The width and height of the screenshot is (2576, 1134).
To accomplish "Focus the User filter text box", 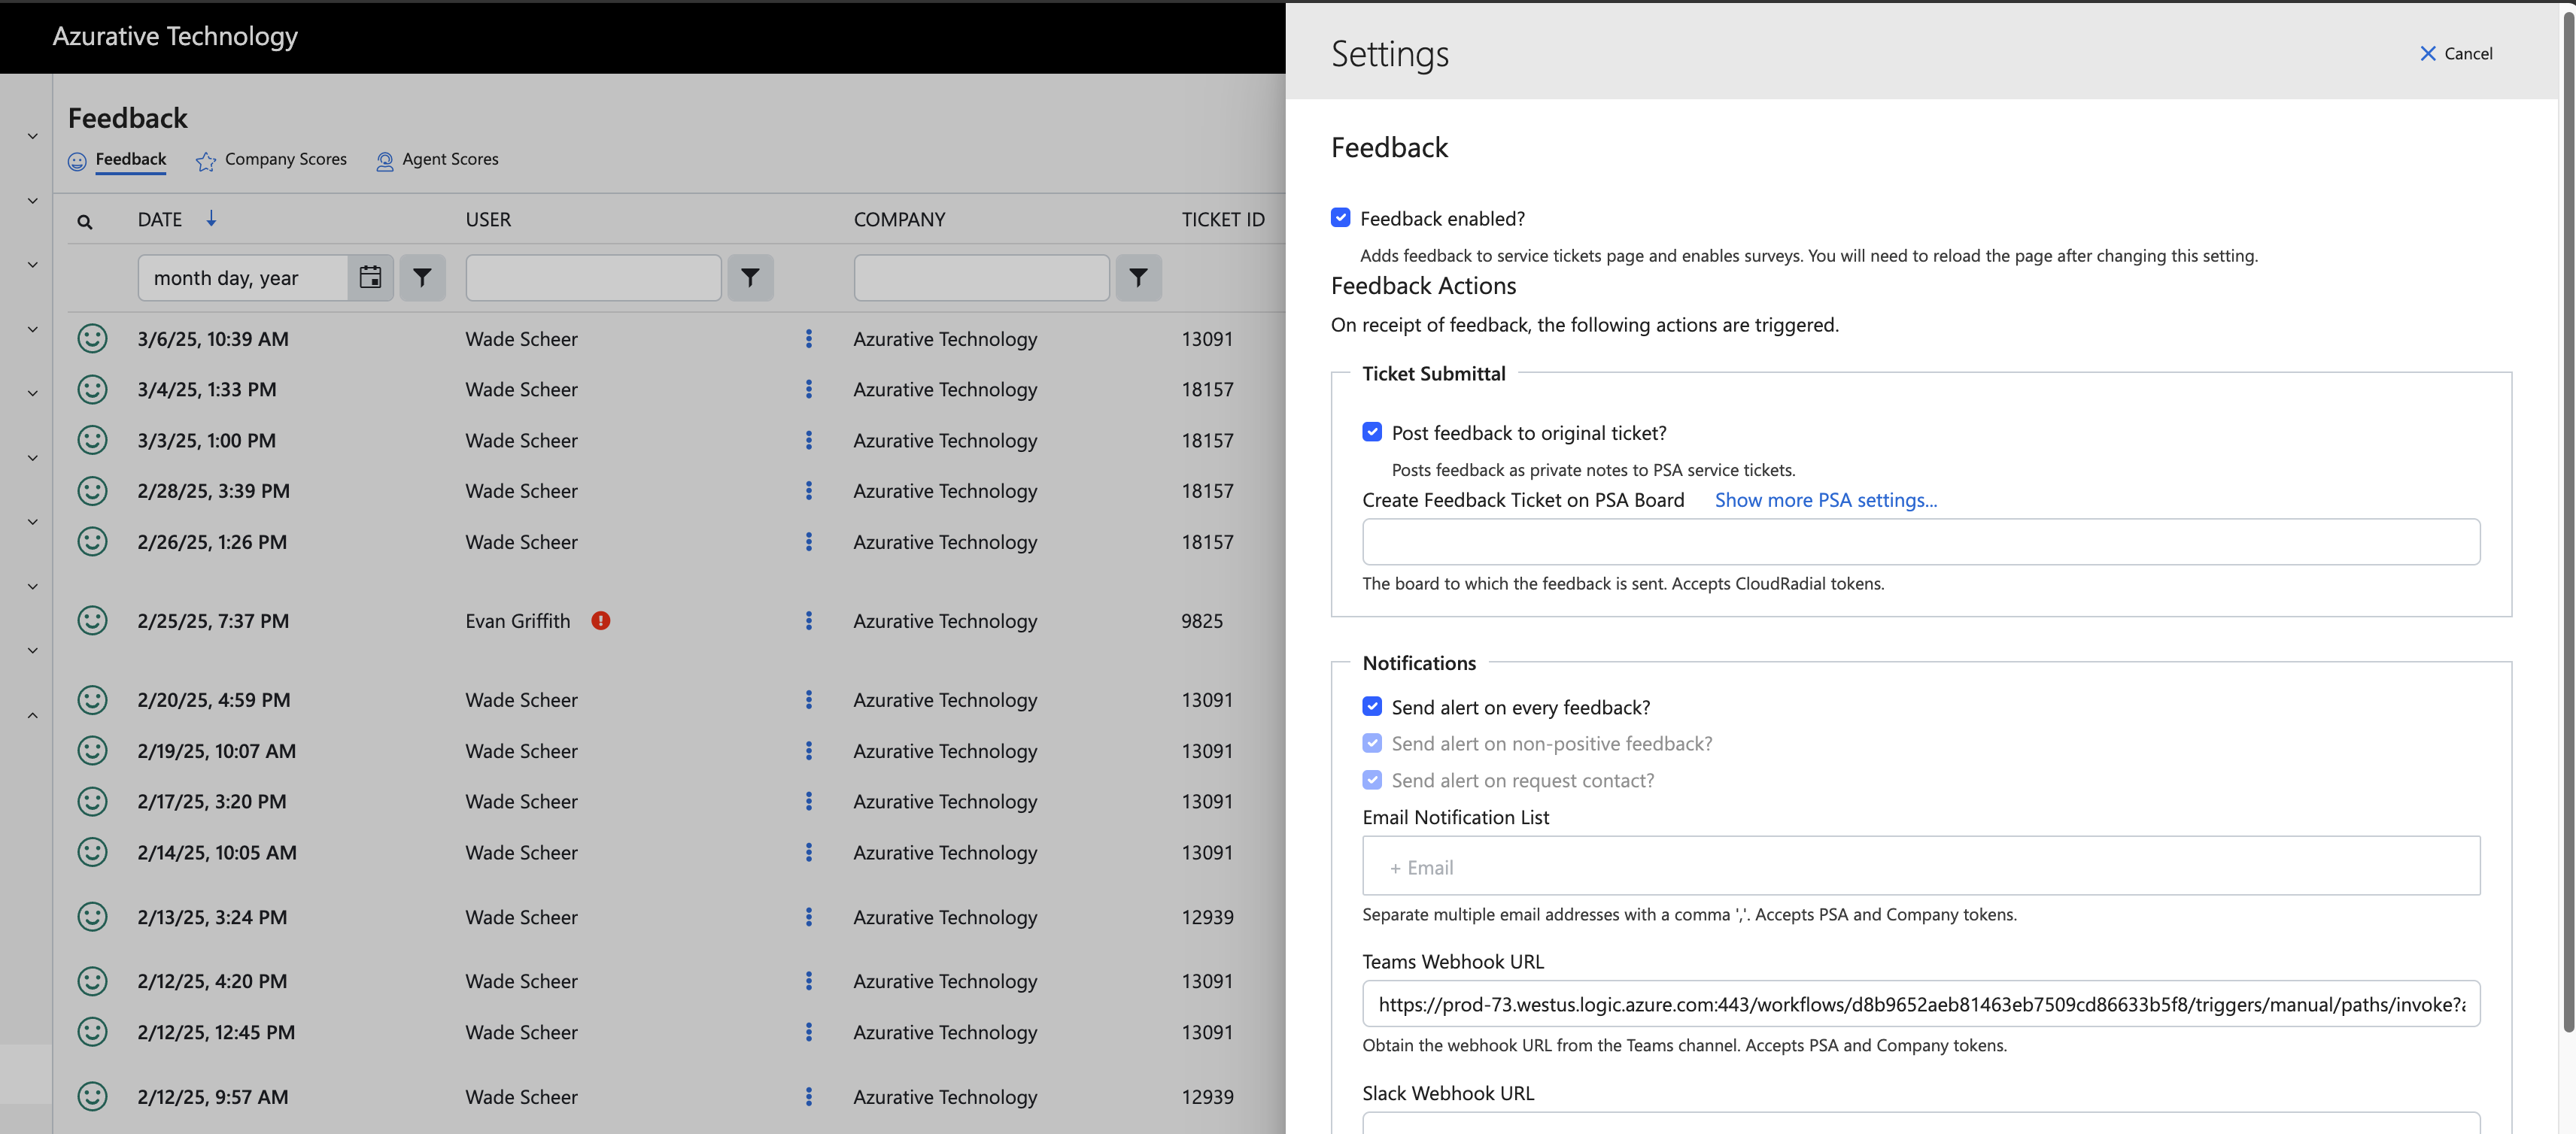I will (x=593, y=277).
